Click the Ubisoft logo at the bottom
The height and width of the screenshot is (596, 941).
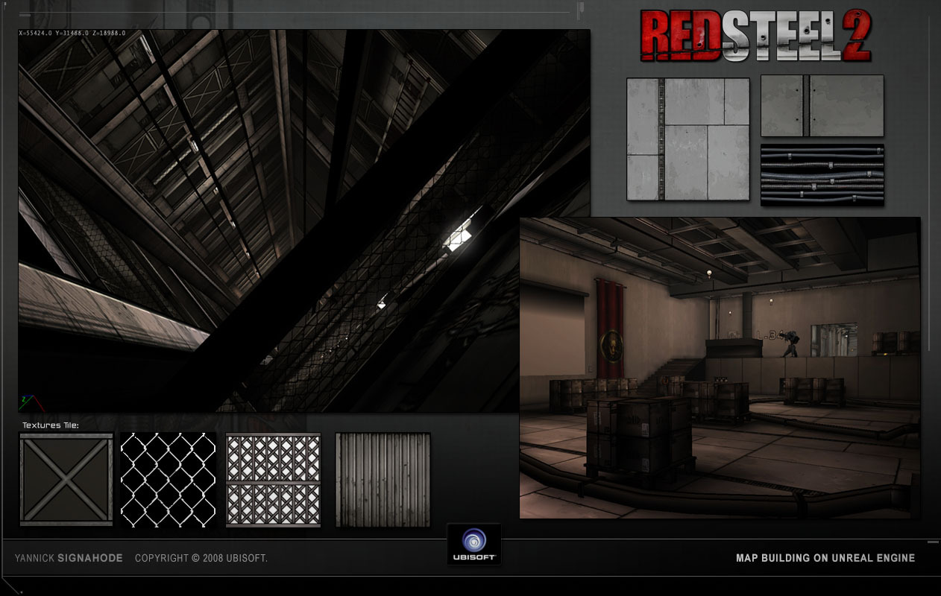473,543
